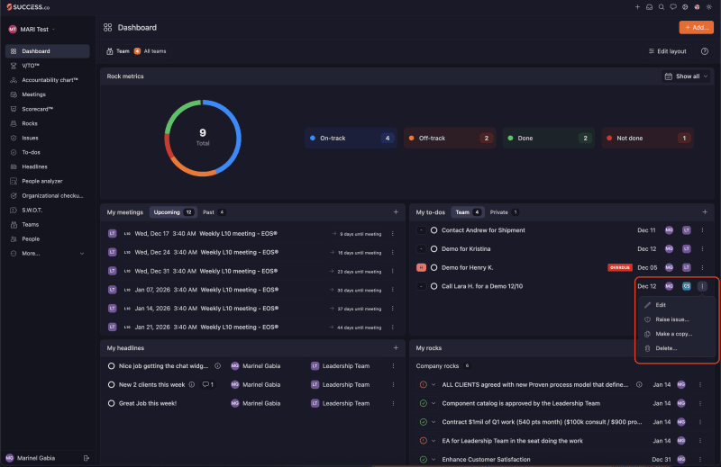The image size is (721, 467).
Task: Switch to the Private to-dos tab
Action: [x=504, y=212]
